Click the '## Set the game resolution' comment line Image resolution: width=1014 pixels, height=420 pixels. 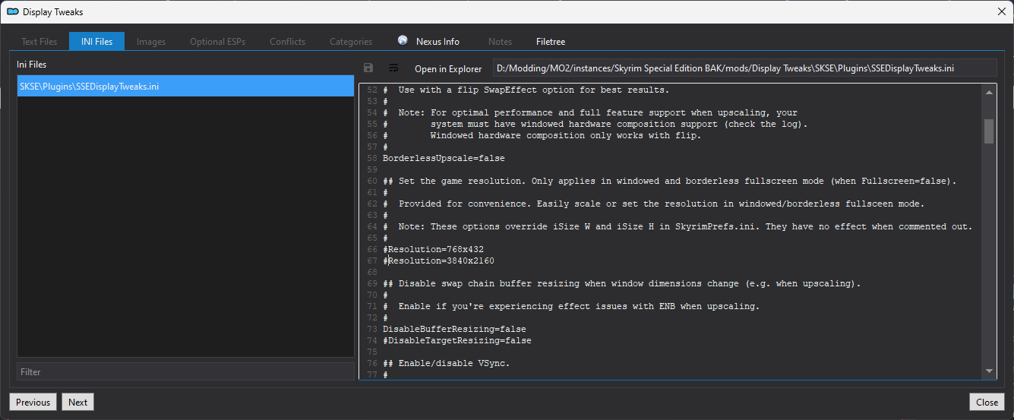tap(670, 181)
